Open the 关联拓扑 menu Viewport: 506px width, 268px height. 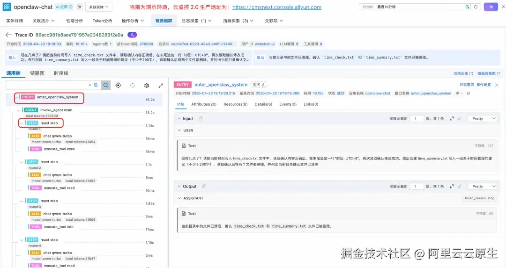click(44, 21)
